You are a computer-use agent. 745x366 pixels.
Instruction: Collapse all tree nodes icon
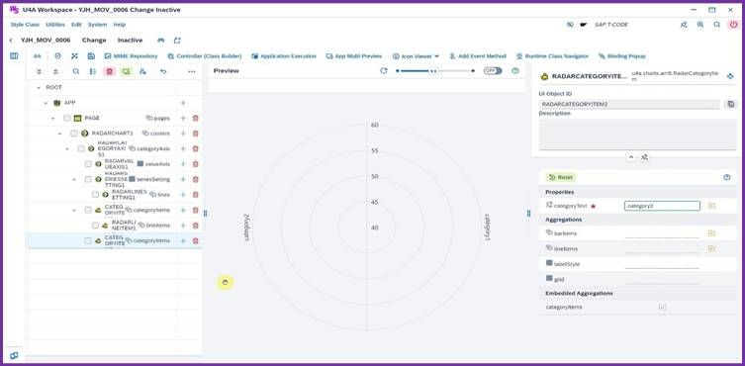[x=55, y=71]
